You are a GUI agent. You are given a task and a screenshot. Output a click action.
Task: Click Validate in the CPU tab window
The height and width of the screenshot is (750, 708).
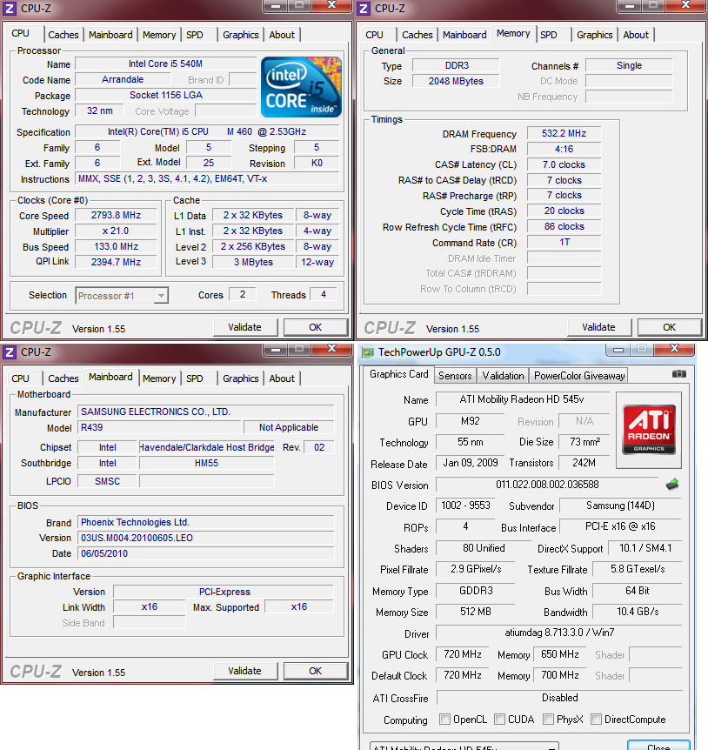point(244,327)
